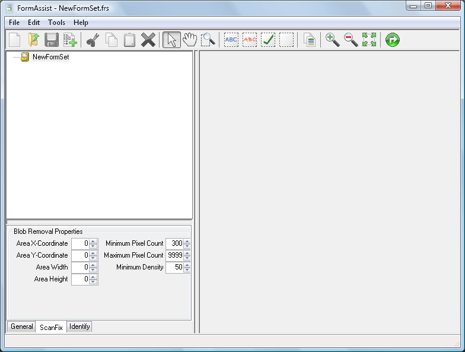Click the Minimum Density label
The image size is (465, 352).
[x=140, y=267]
